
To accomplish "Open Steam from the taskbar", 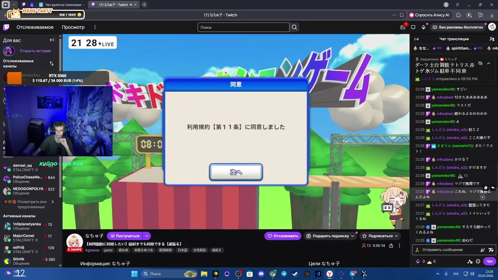I will pos(295,274).
